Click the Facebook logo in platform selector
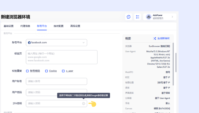Screen dimensions: 199x113 click(29, 43)
